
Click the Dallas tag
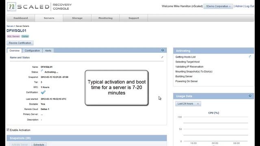[25, 36]
